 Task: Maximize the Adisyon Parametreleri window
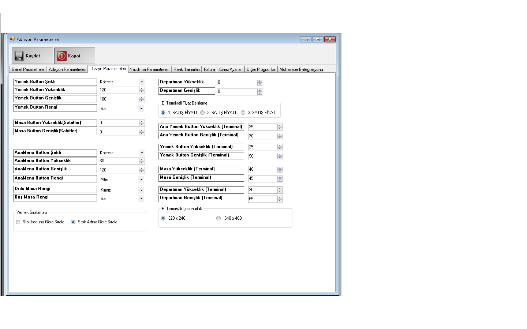pos(318,39)
